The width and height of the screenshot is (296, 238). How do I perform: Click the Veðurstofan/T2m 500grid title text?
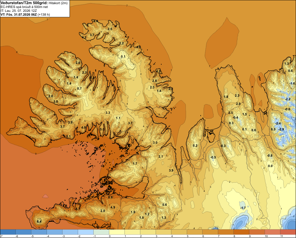[x=24, y=3]
